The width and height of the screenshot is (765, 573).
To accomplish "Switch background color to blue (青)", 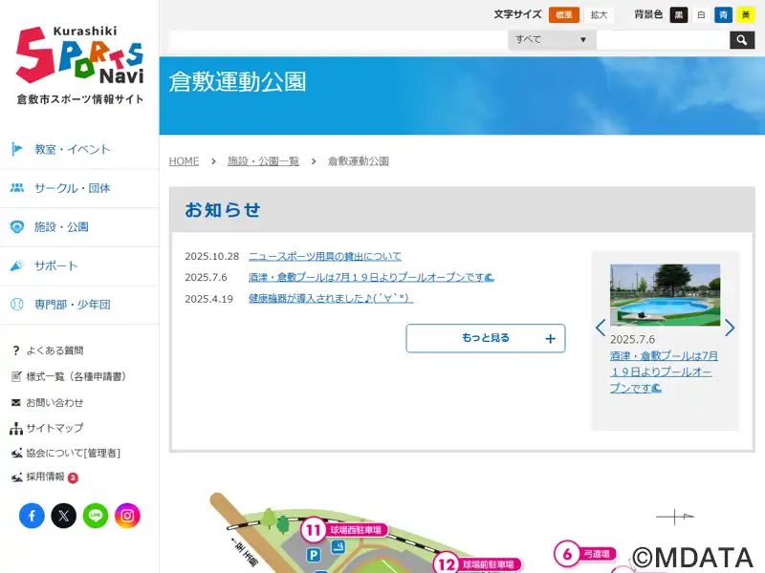I will (x=723, y=15).
